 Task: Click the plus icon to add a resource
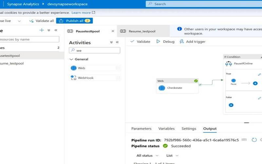tap(42, 30)
